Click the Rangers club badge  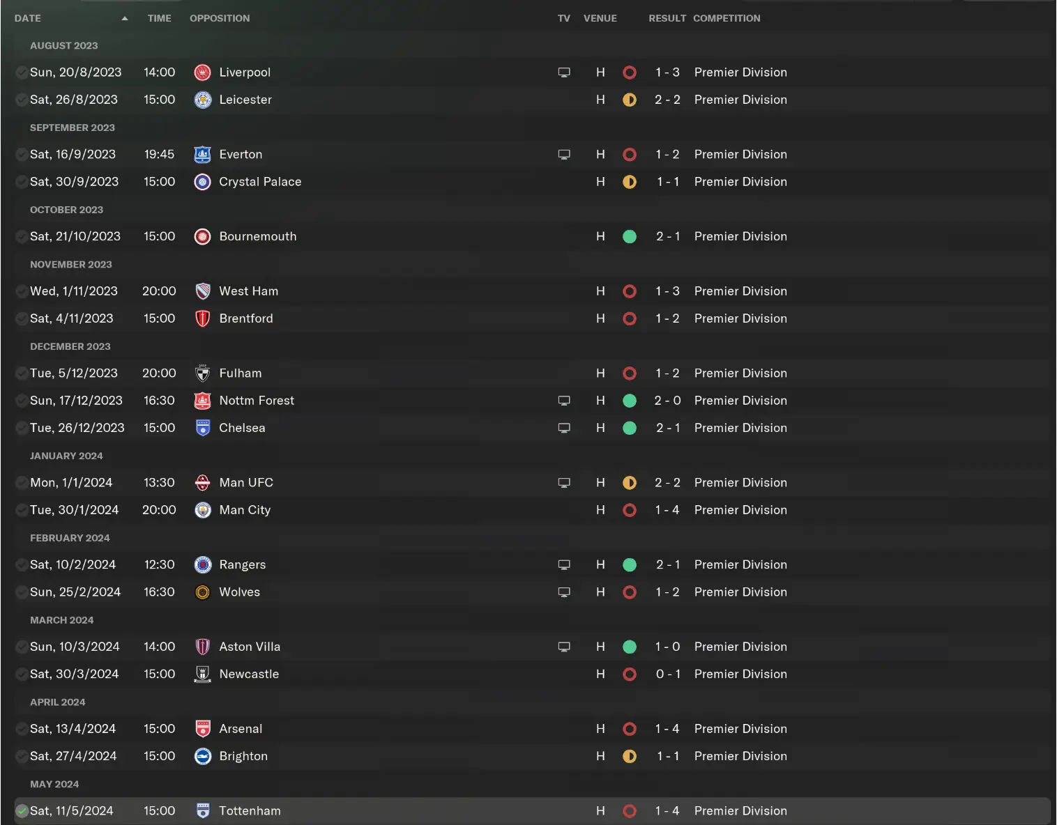pos(202,564)
